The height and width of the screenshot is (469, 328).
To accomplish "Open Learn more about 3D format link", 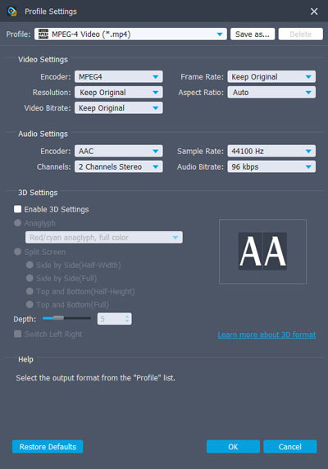I will (x=266, y=335).
